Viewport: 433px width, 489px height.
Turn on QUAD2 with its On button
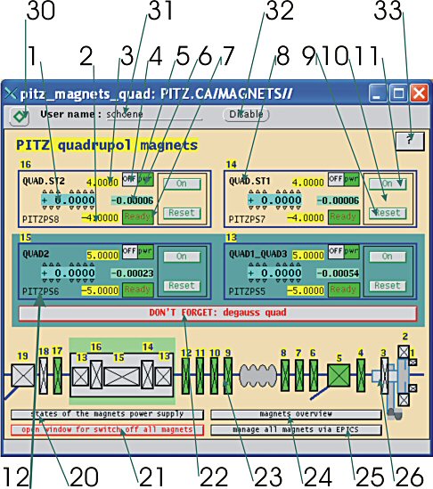pyautogui.click(x=182, y=257)
